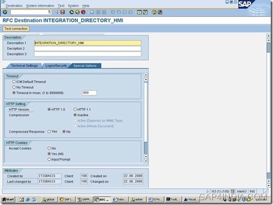Click the small toolbar collapse arrow icon
This screenshot has width=273, height=205.
click(x=57, y=12)
